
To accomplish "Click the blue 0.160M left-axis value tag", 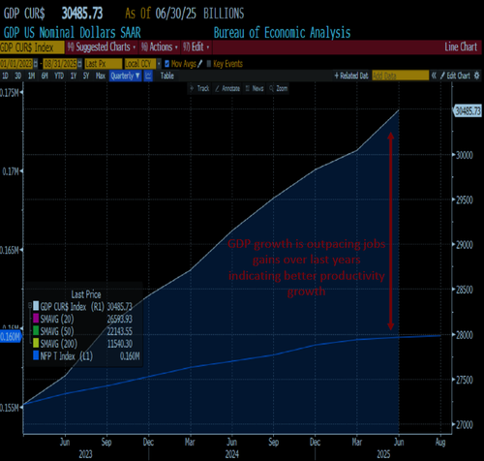I will click(11, 337).
